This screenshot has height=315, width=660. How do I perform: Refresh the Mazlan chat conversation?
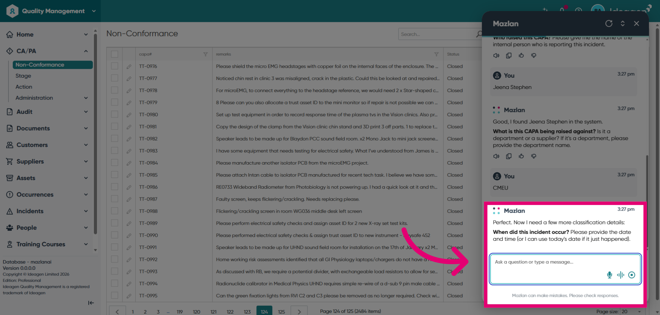click(x=609, y=23)
